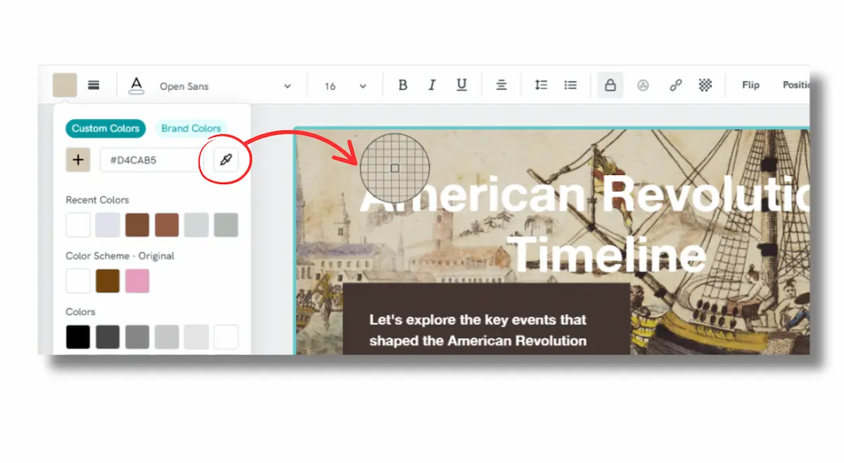Toggle bold formatting
The image size is (844, 463).
pos(403,85)
